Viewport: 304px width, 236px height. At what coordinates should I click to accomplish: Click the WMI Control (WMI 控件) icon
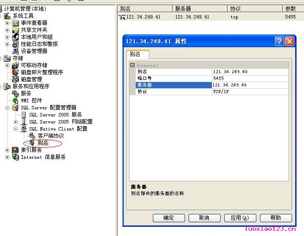point(15,101)
